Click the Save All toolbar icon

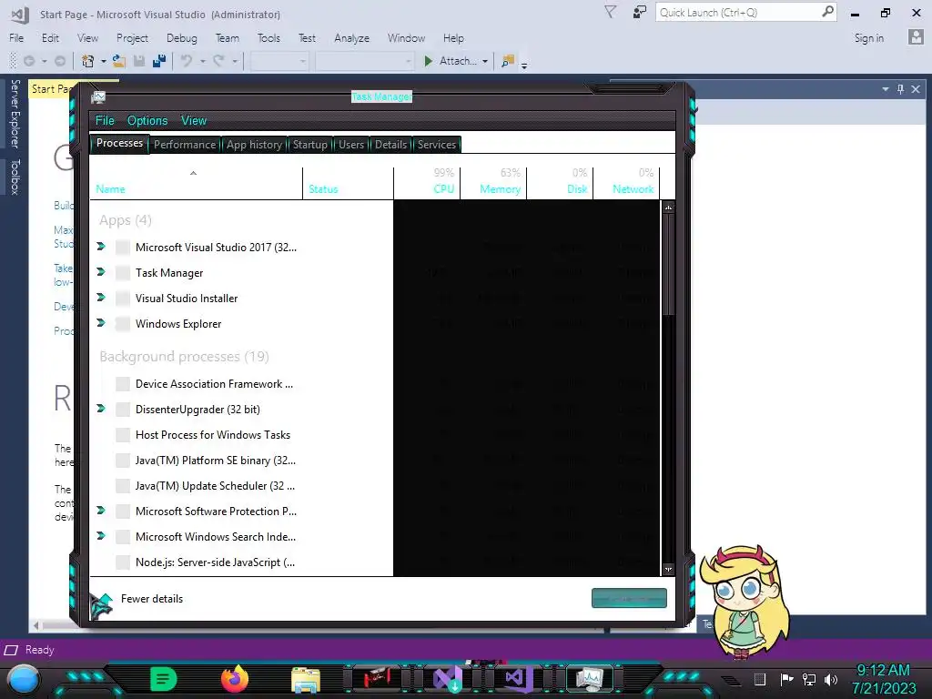(159, 61)
